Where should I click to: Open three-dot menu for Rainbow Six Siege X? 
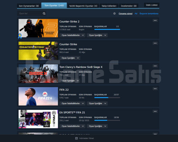155,66
